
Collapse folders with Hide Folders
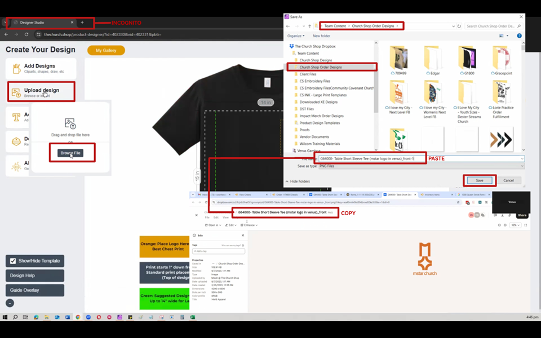(x=298, y=181)
